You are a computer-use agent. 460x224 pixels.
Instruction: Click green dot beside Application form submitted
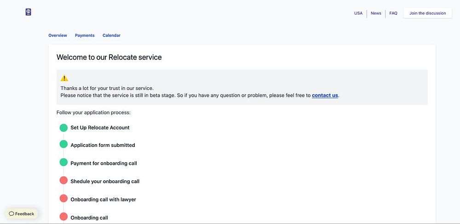click(x=63, y=144)
